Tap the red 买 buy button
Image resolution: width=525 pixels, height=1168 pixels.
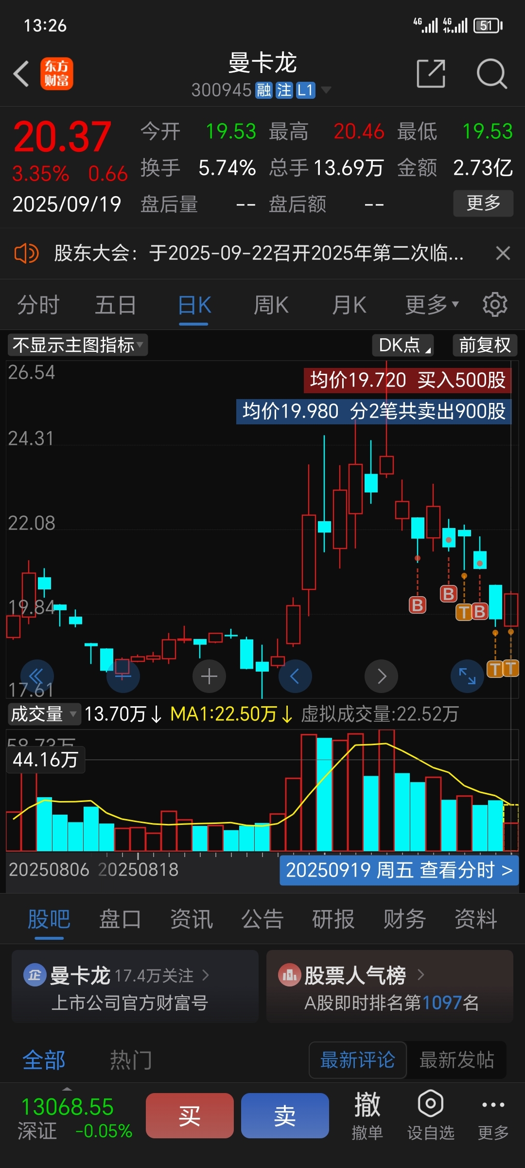tap(190, 1115)
